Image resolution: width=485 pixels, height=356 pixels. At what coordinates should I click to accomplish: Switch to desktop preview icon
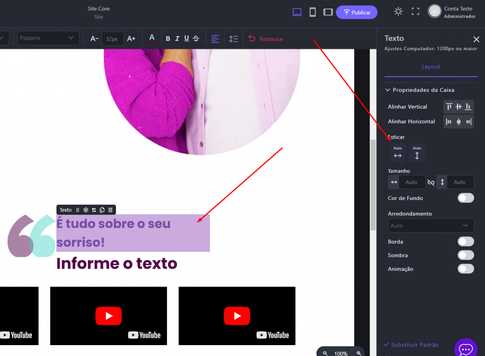tap(297, 12)
